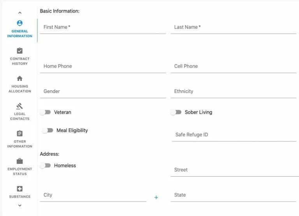
Task: Open the Ethnicity dropdown field
Action: [x=234, y=91]
